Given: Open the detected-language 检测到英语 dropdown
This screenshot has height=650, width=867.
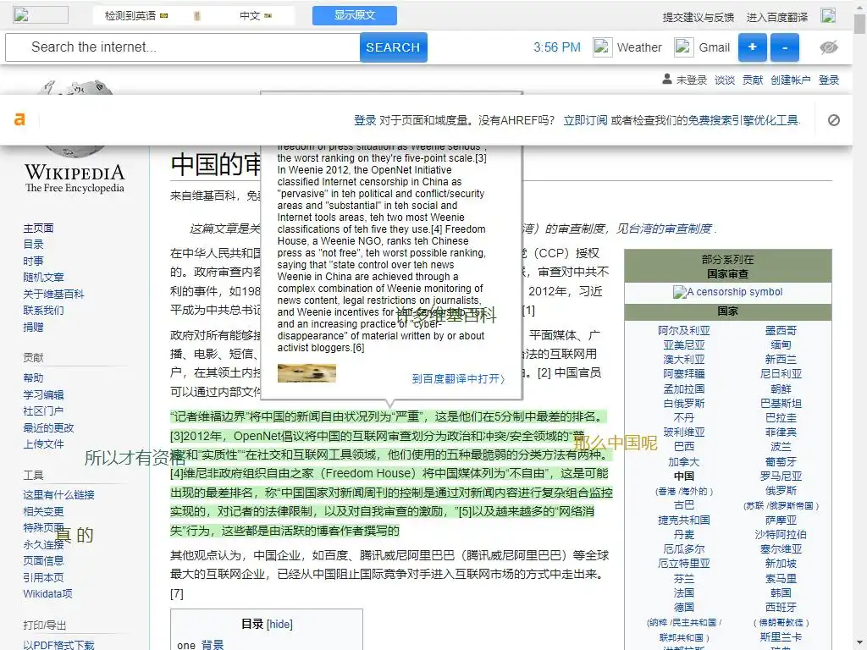Looking at the screenshot, I should (136, 16).
